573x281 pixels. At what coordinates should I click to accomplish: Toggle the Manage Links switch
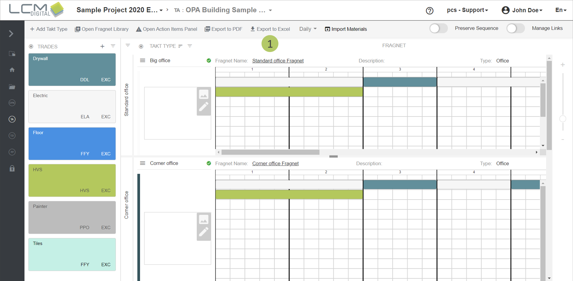click(x=515, y=28)
